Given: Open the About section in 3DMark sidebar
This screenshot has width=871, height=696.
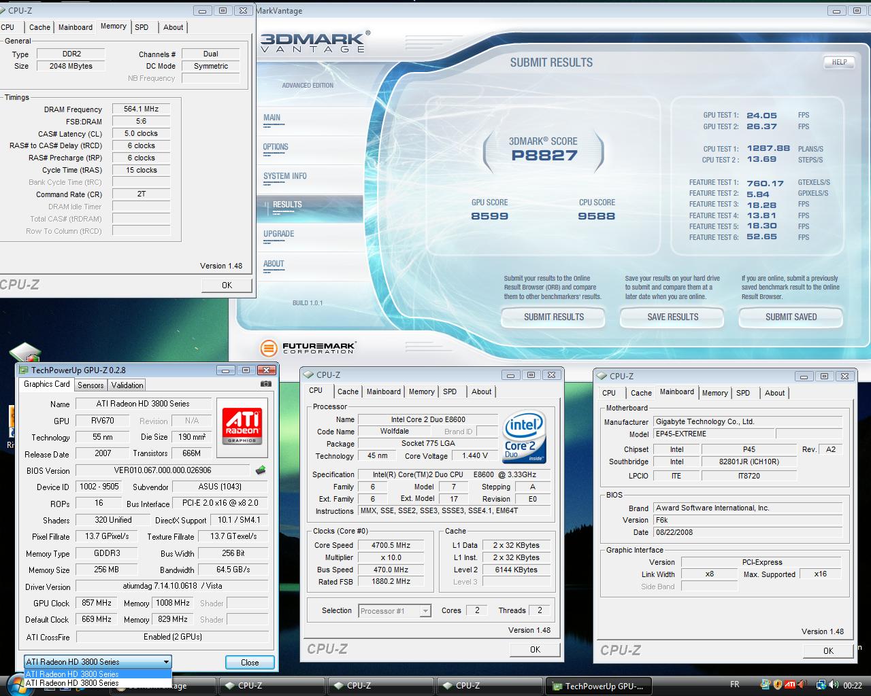Looking at the screenshot, I should click(x=274, y=264).
